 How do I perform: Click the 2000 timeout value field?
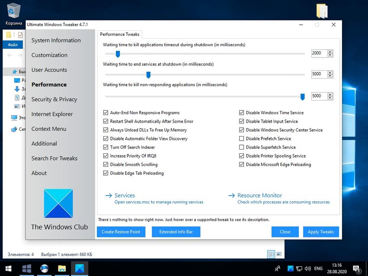point(319,53)
